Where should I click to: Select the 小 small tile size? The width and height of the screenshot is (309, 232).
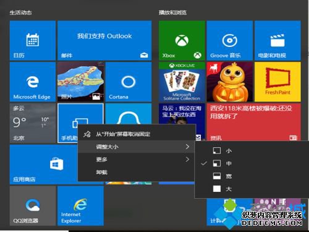tap(252, 151)
